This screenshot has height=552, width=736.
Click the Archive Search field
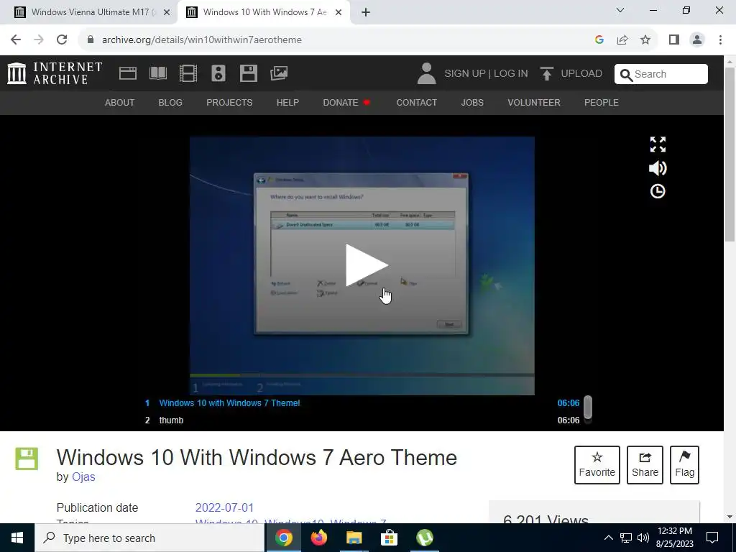click(661, 74)
